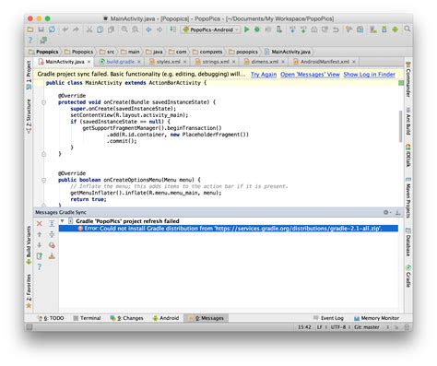Open the Database side panel
The width and height of the screenshot is (437, 366).
408,242
